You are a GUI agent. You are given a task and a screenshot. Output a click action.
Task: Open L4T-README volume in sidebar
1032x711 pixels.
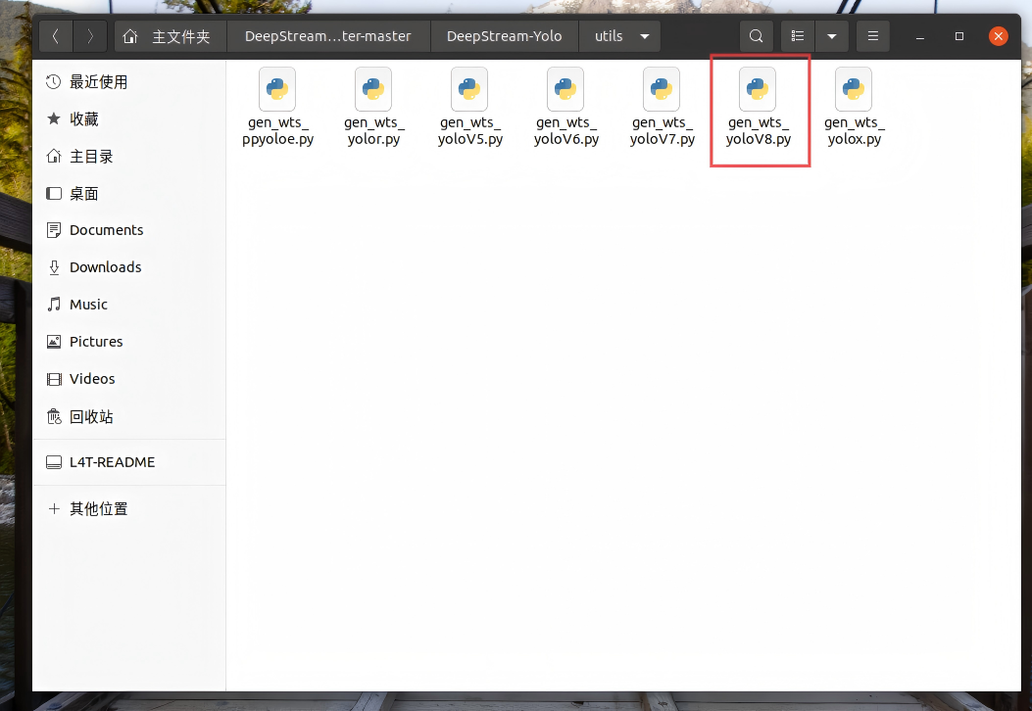click(x=129, y=462)
